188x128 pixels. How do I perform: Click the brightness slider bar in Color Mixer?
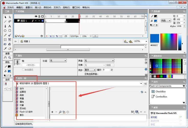click(180, 42)
